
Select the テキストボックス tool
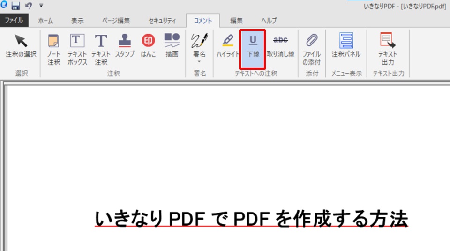pyautogui.click(x=77, y=49)
